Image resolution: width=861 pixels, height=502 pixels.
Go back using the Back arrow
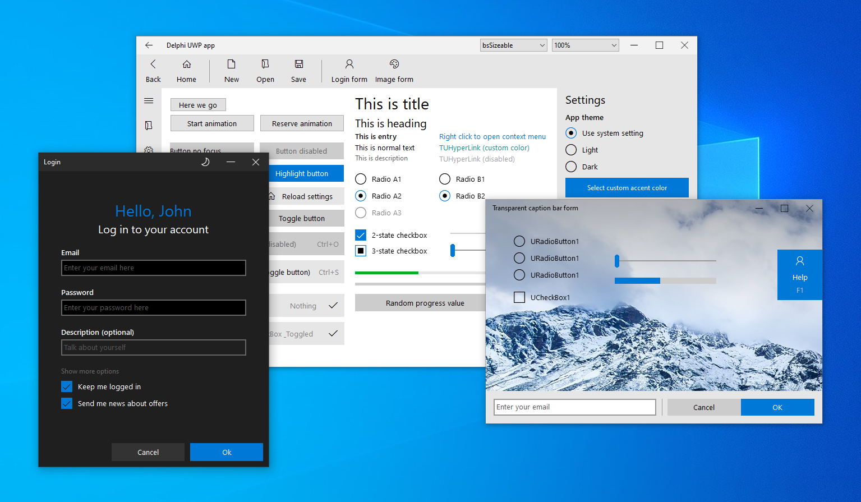[x=153, y=71]
